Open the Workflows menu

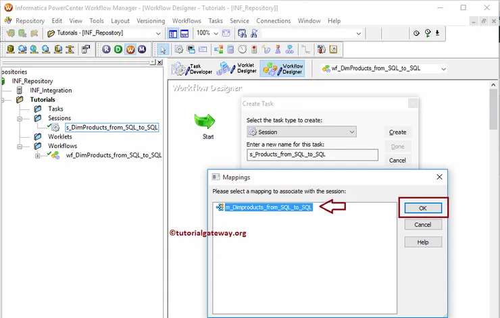point(186,21)
